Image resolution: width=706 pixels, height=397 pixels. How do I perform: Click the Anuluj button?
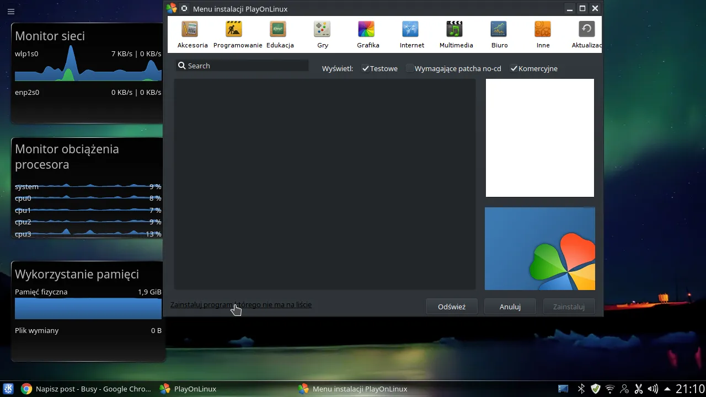click(x=510, y=307)
